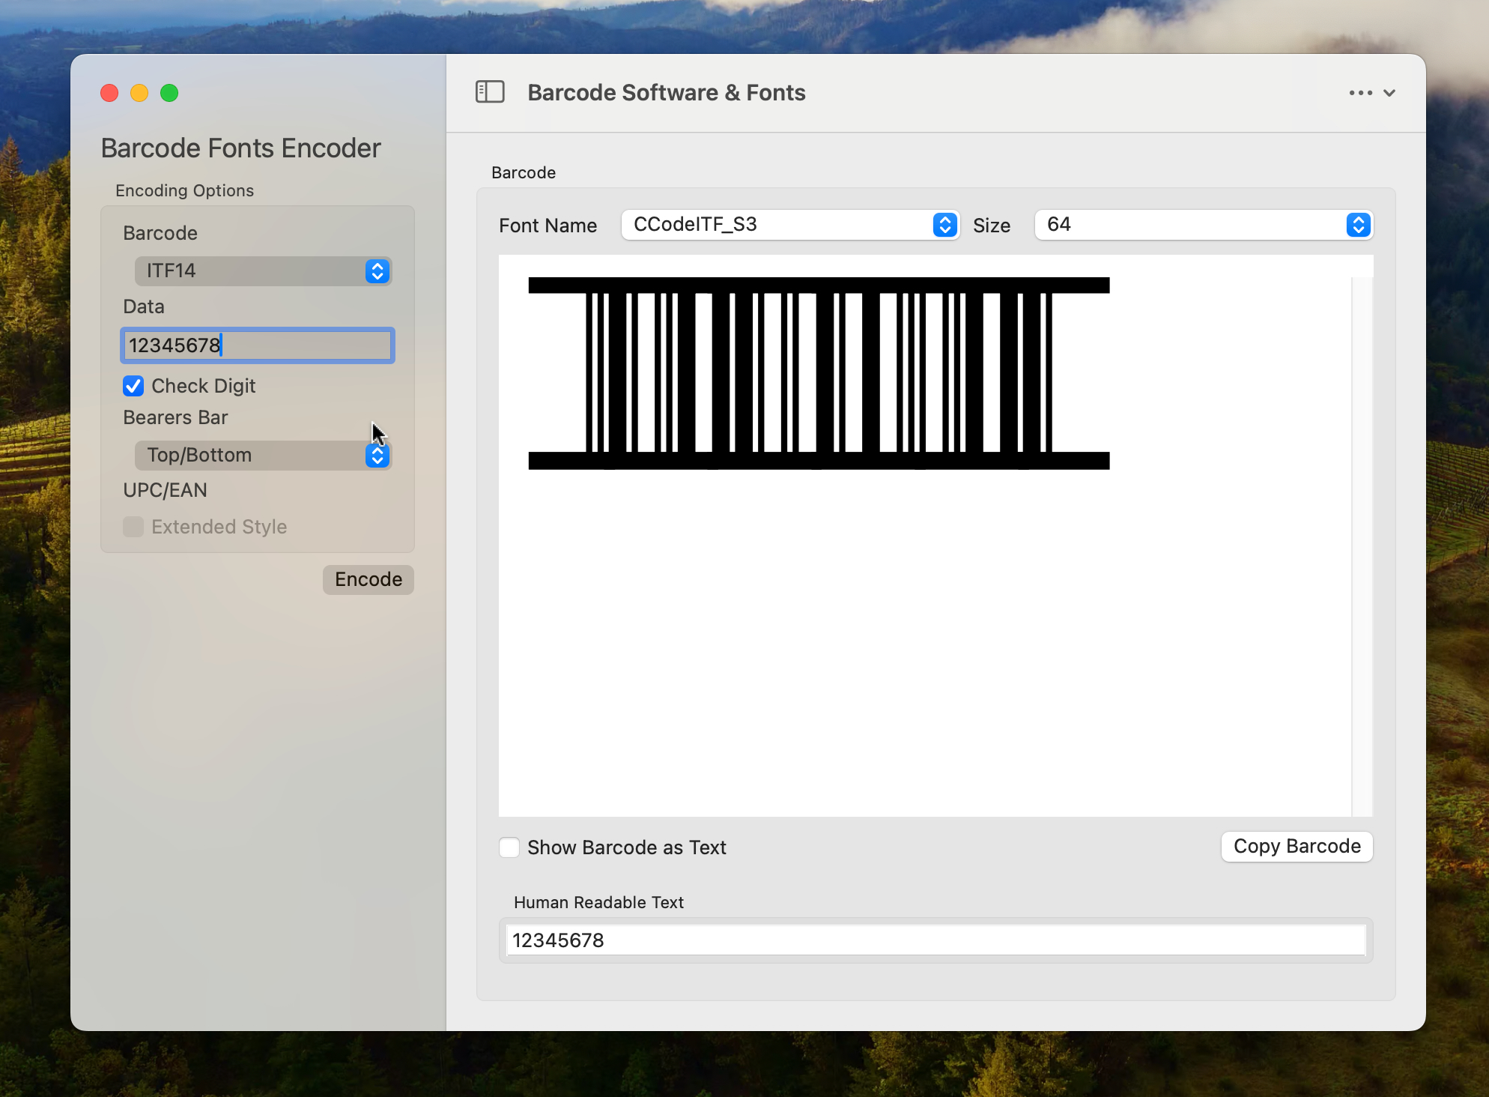Uncheck the Check Digit checkbox
The image size is (1489, 1097).
click(x=133, y=386)
